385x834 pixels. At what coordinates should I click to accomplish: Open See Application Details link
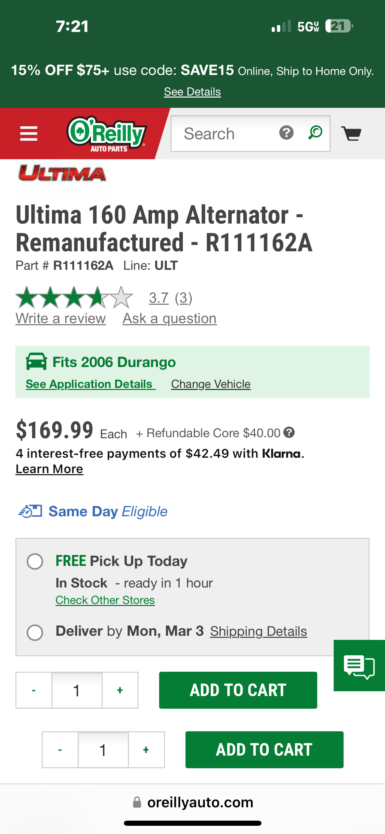click(x=89, y=384)
